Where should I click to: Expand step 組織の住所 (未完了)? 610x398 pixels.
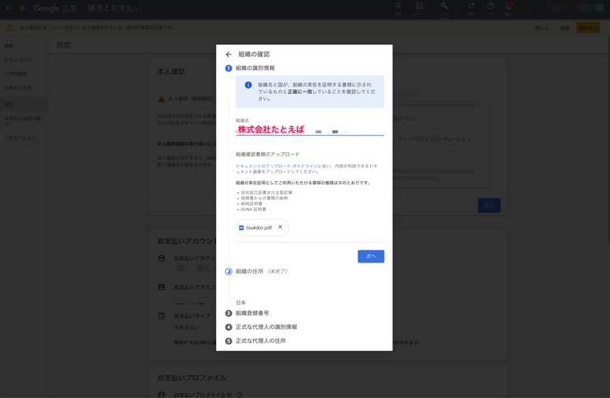pos(261,271)
